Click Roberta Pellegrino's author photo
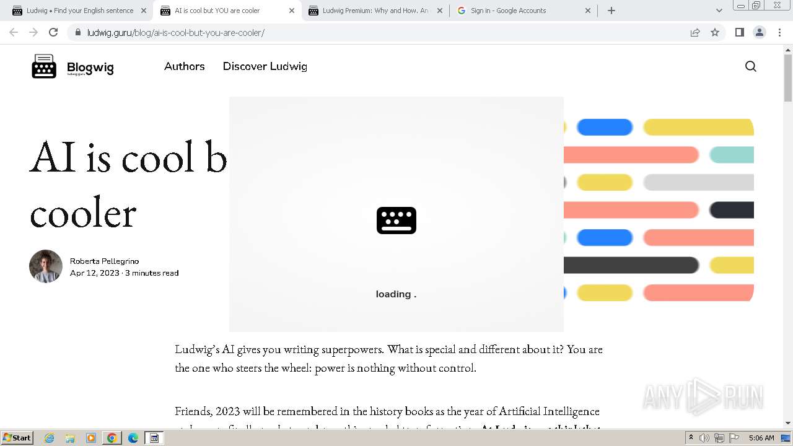The height and width of the screenshot is (446, 793). [x=46, y=266]
